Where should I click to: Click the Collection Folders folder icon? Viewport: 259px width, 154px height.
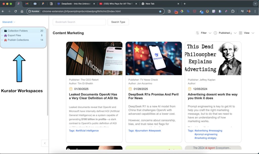(6, 31)
